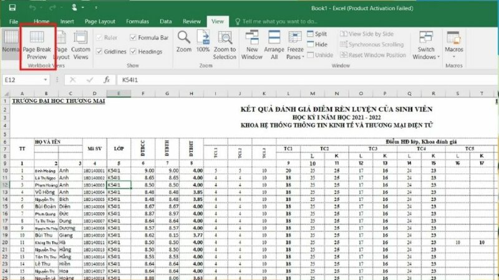The height and width of the screenshot is (280, 499).
Task: Click Arrange All windows
Action: (x=274, y=45)
